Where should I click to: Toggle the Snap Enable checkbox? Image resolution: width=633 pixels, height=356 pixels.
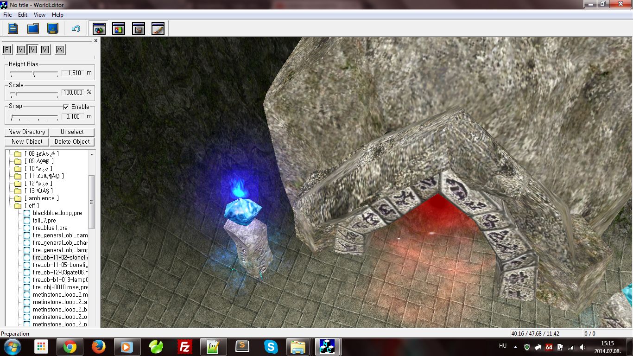tap(66, 107)
